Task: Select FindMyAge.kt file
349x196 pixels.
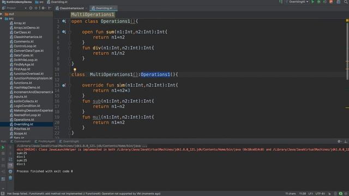Action: (x=24, y=64)
